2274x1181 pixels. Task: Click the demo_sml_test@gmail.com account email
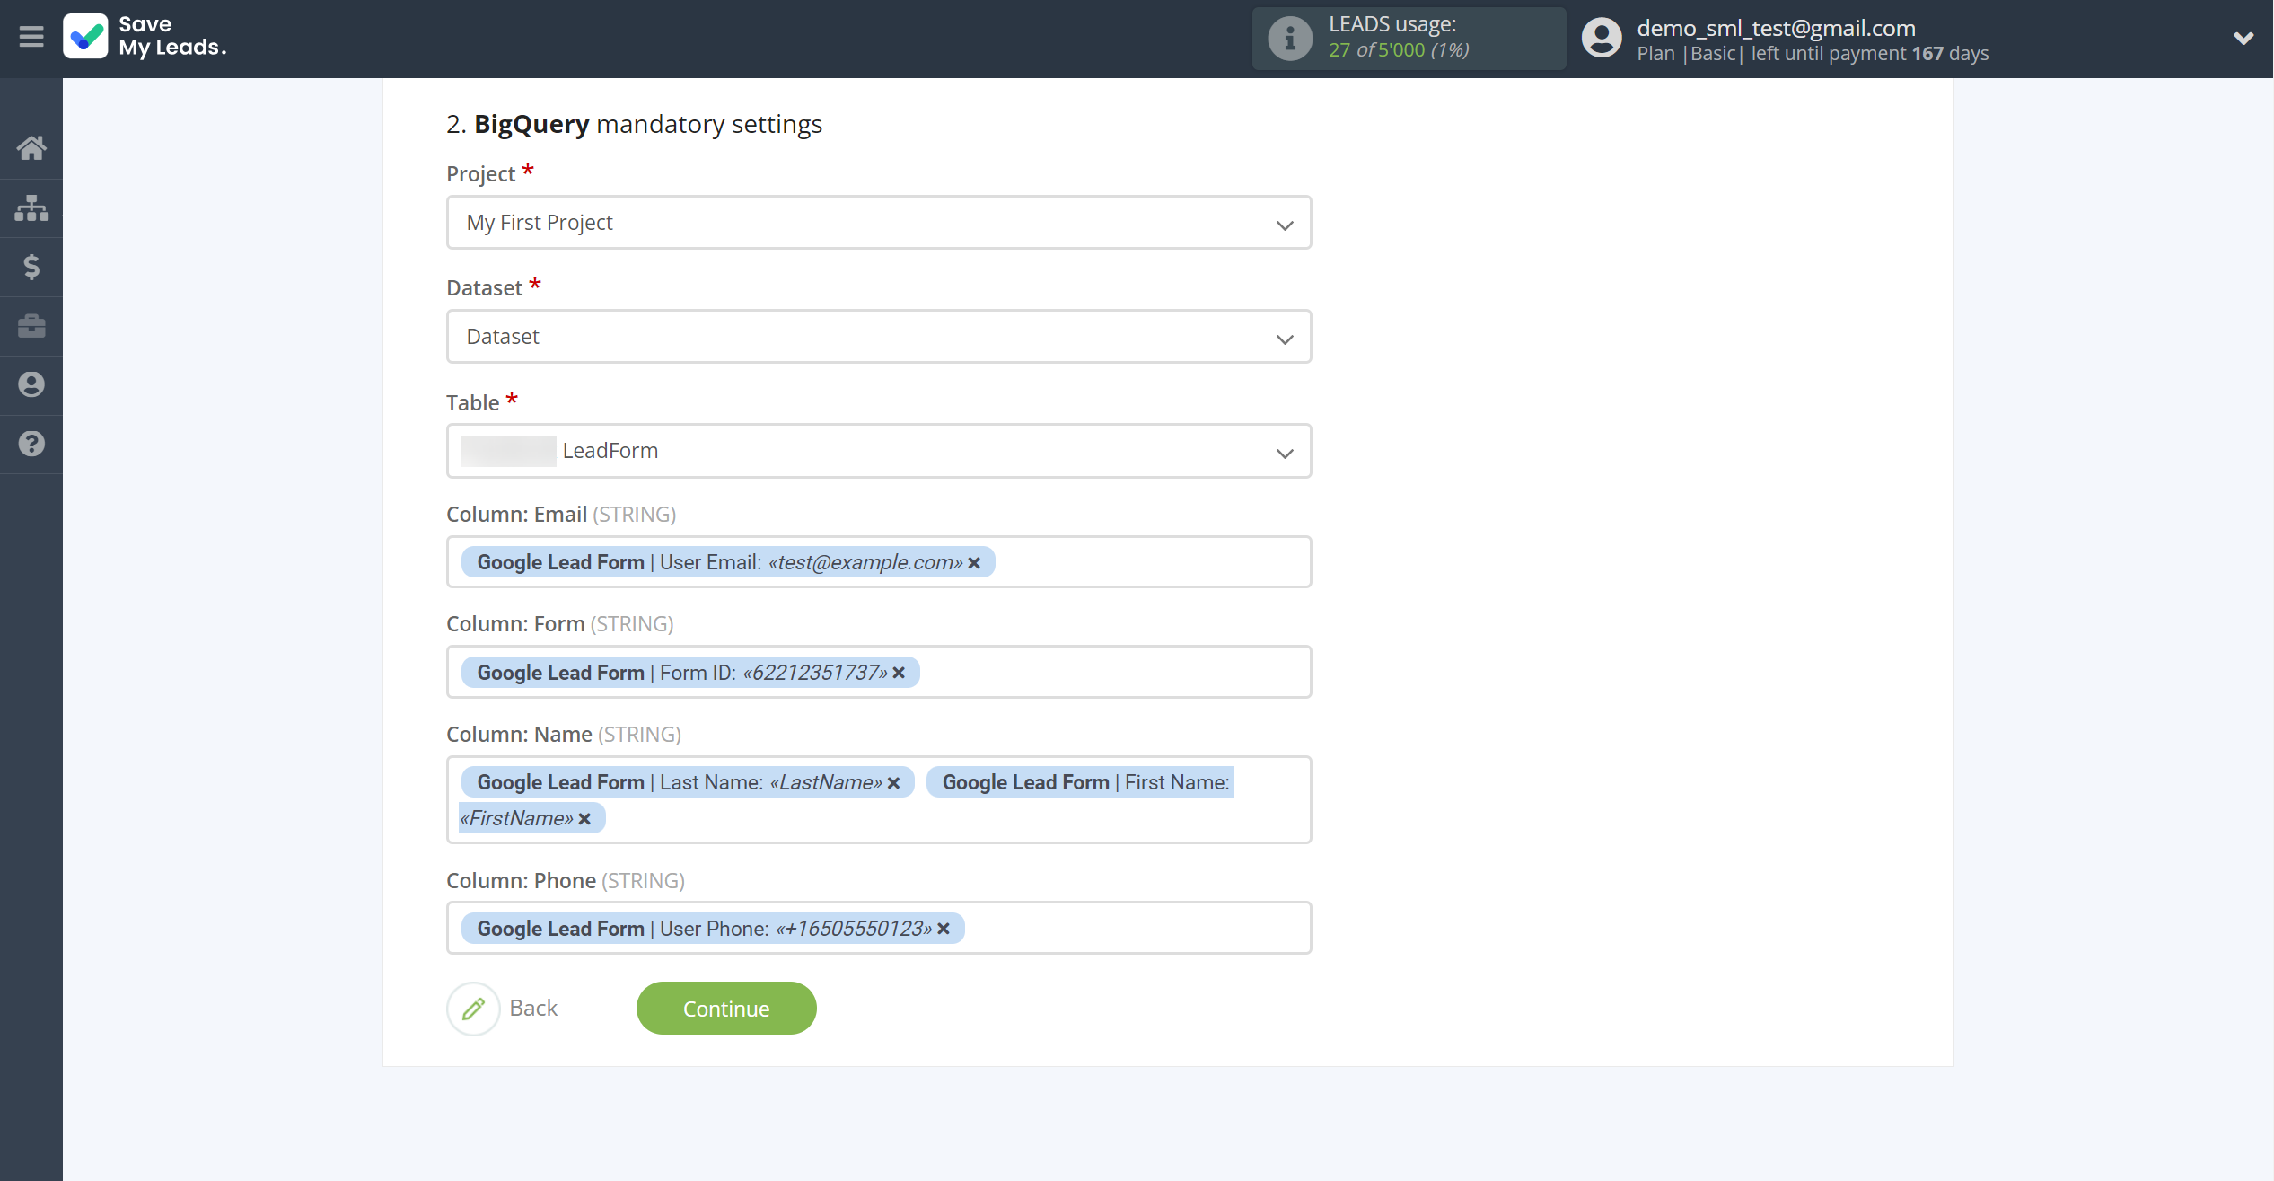[1776, 28]
